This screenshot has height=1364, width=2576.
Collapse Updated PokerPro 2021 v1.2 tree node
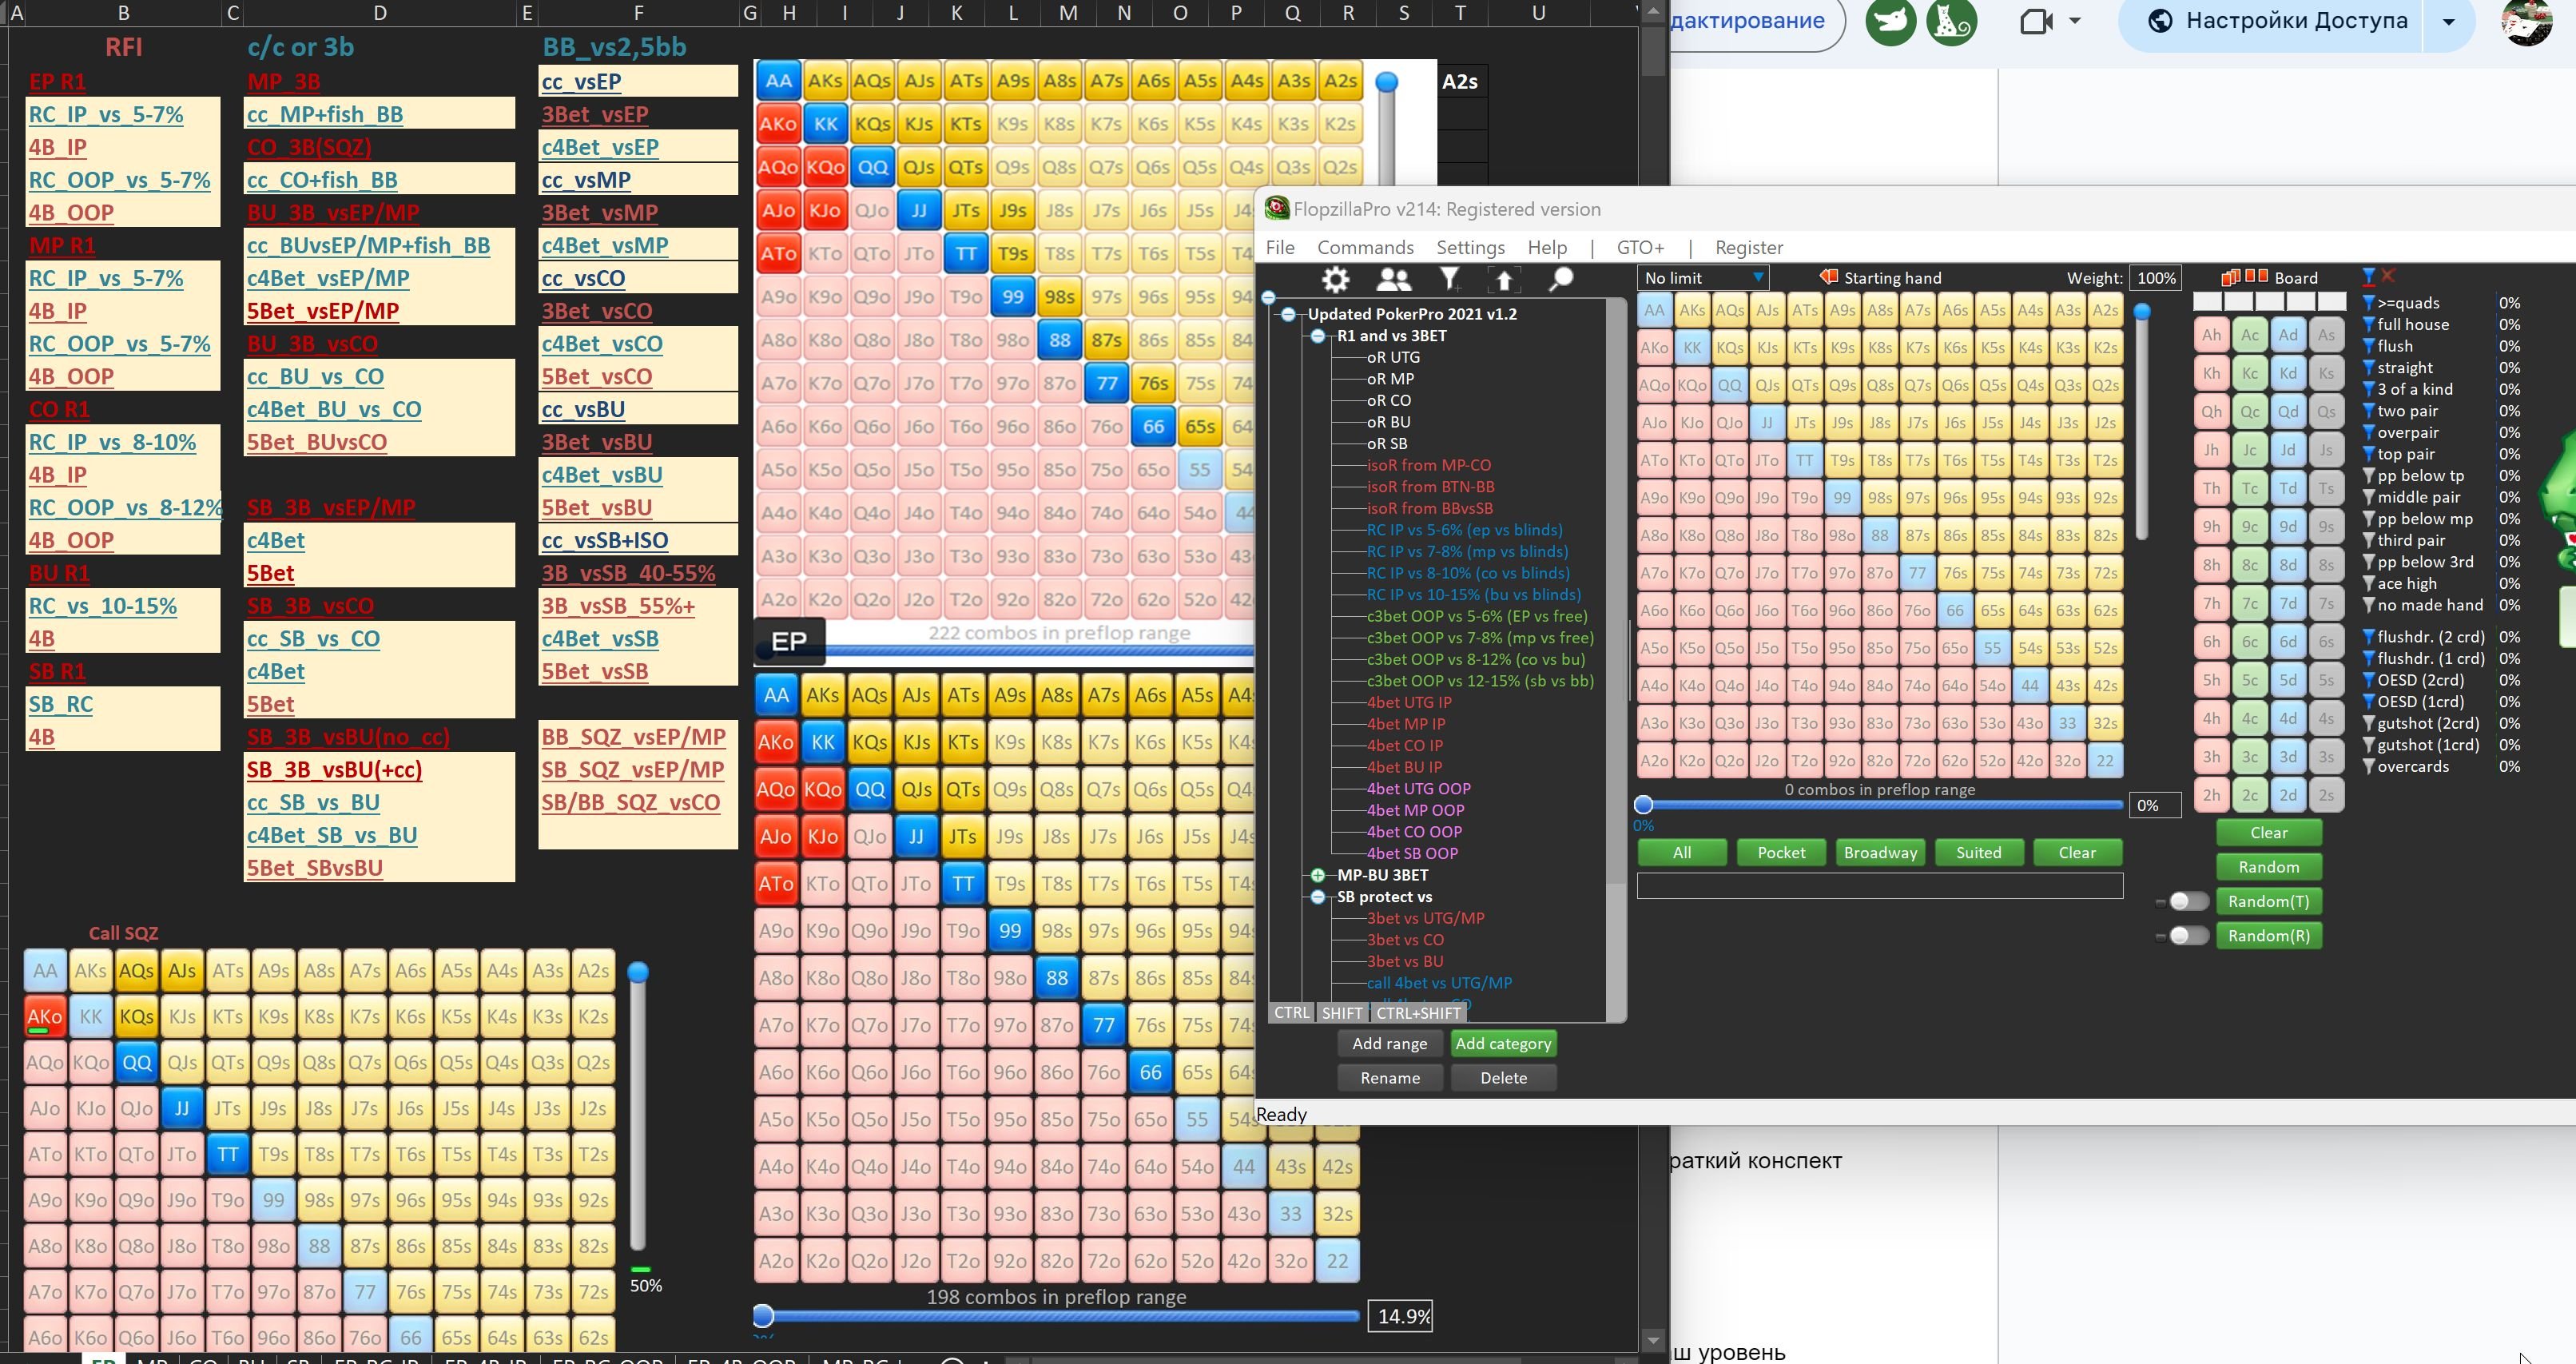[1288, 314]
